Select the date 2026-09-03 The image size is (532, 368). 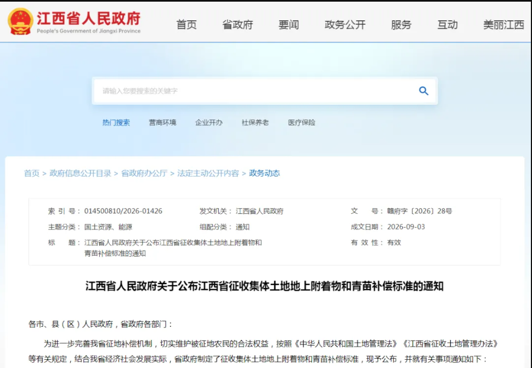tap(406, 227)
